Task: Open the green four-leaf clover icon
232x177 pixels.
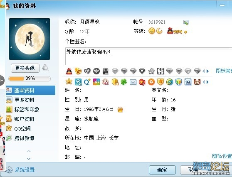Action: pyautogui.click(x=124, y=82)
